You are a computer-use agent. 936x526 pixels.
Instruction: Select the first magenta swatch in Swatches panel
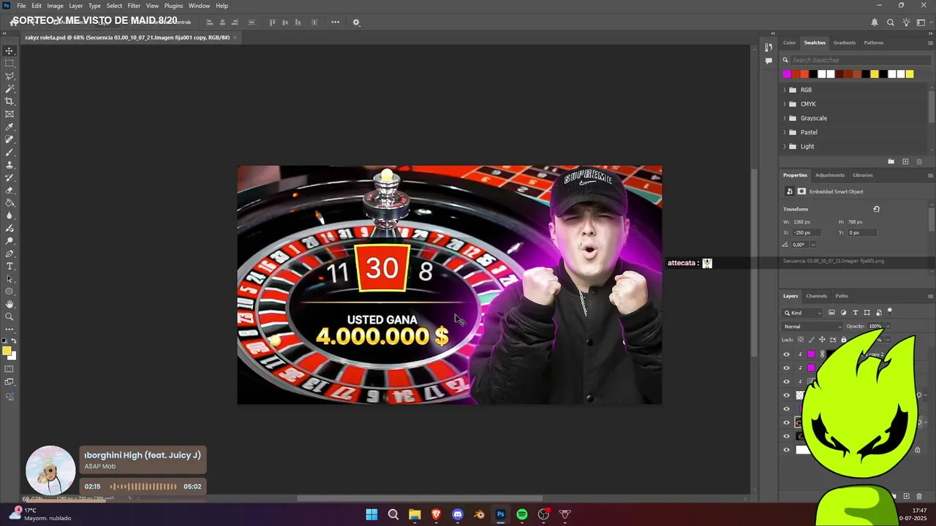(787, 74)
